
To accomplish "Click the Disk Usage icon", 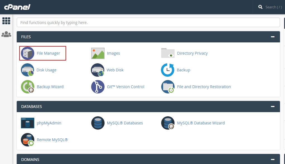I will tap(28, 70).
